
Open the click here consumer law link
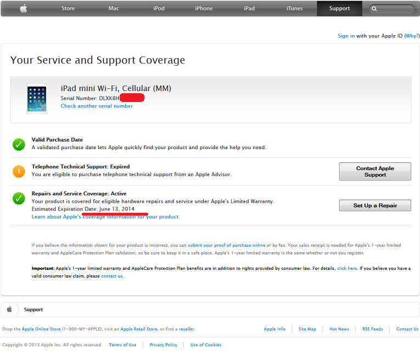pyautogui.click(x=347, y=268)
